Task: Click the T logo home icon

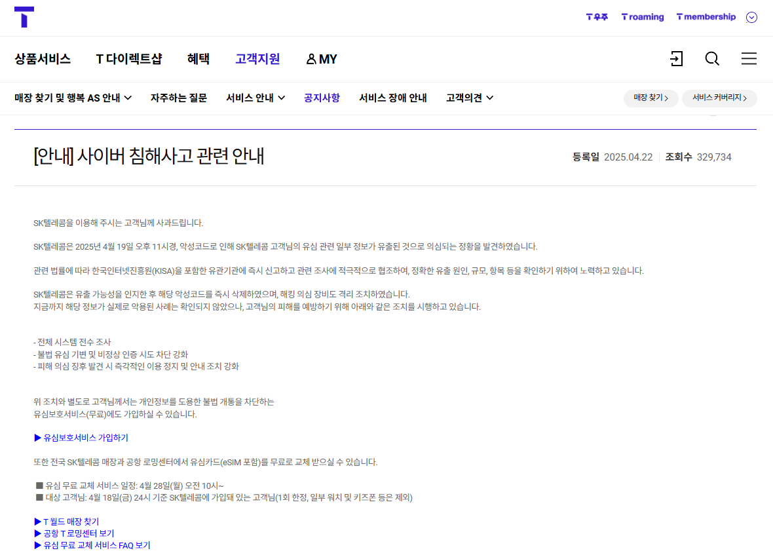Action: click(24, 17)
